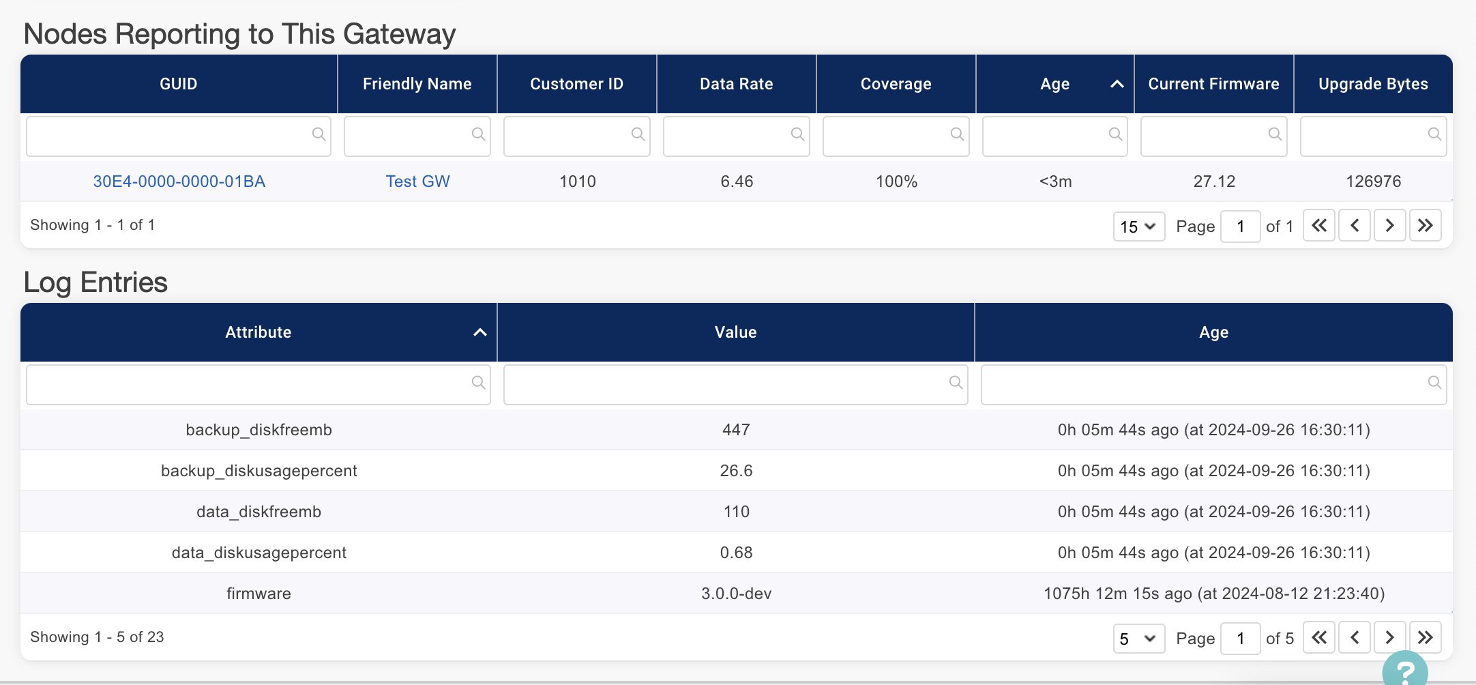The image size is (1476, 685).
Task: Click the GUID filter search field
Action: (171, 136)
